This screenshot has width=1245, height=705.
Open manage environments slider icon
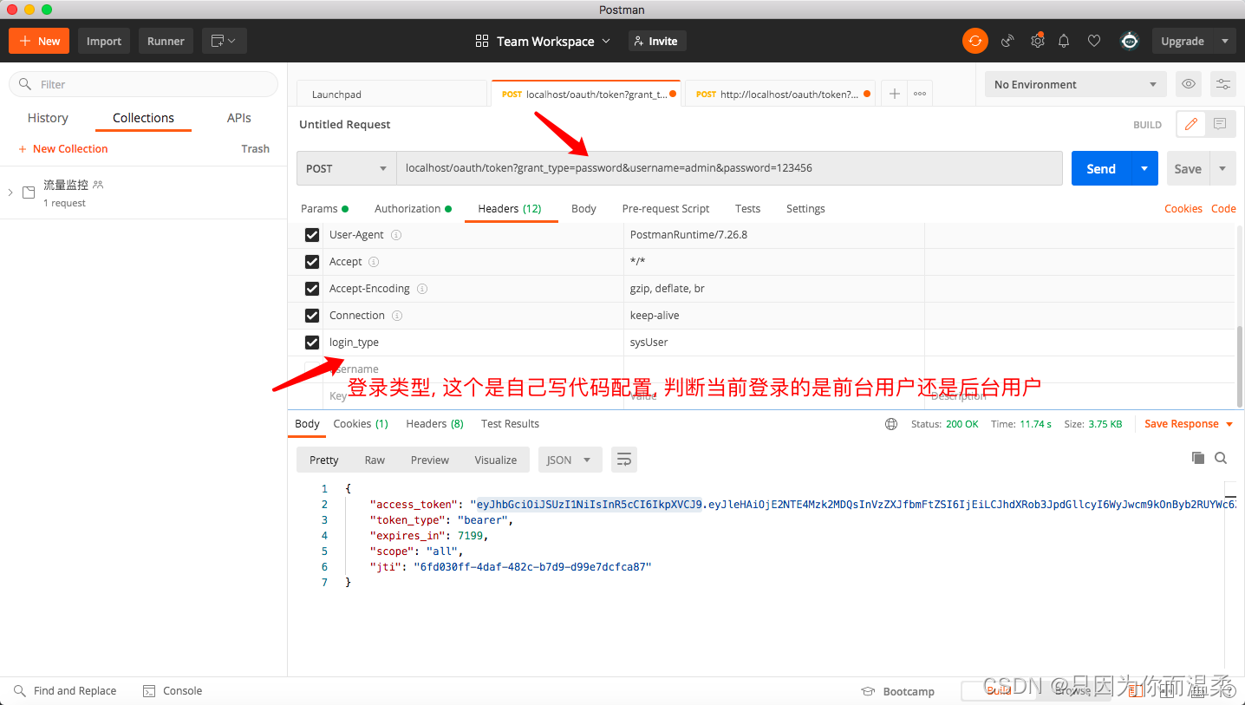click(x=1222, y=84)
